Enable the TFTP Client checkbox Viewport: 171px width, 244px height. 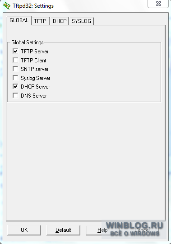coord(15,60)
